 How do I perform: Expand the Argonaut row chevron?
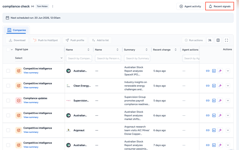[x=228, y=130]
